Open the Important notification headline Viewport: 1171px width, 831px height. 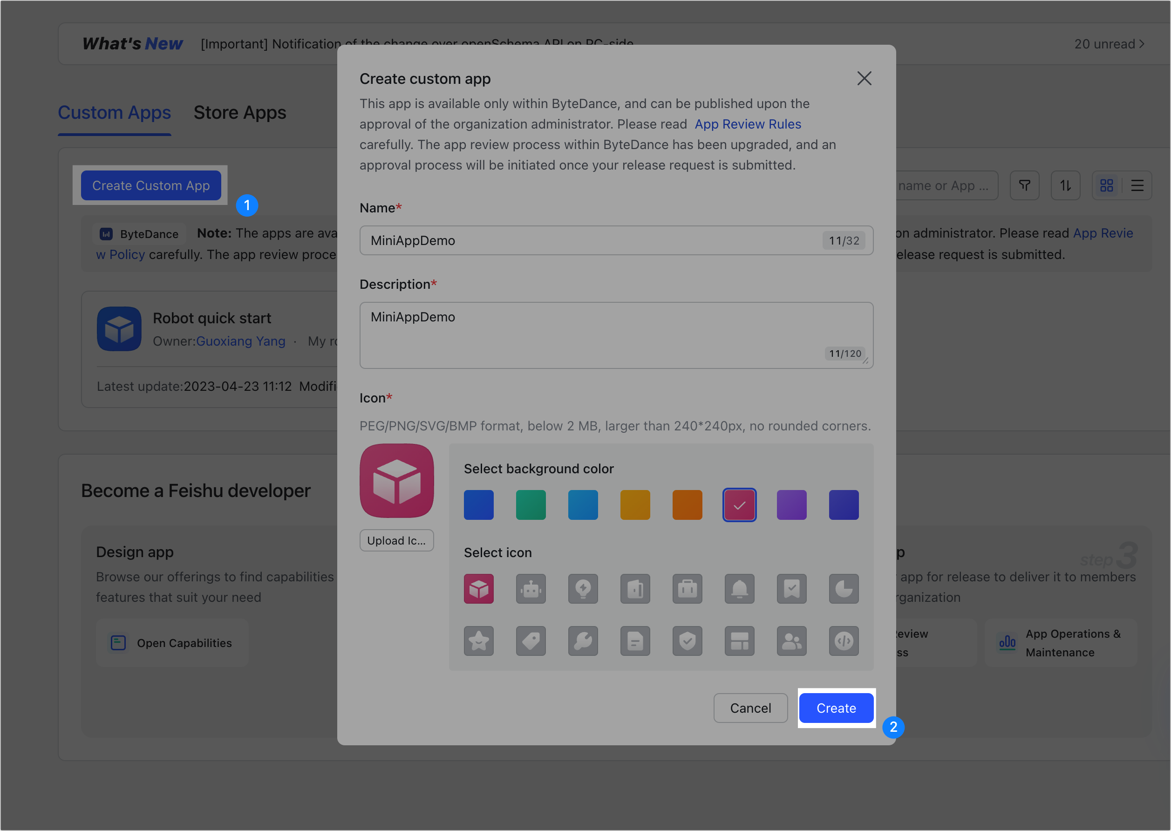point(417,43)
